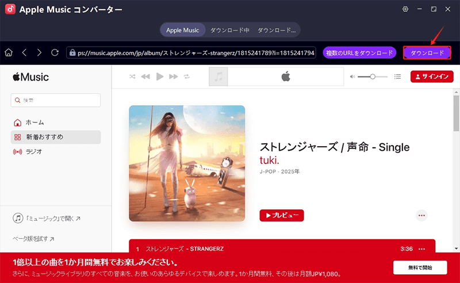
Task: Skip to next track in player
Action: (x=174, y=77)
